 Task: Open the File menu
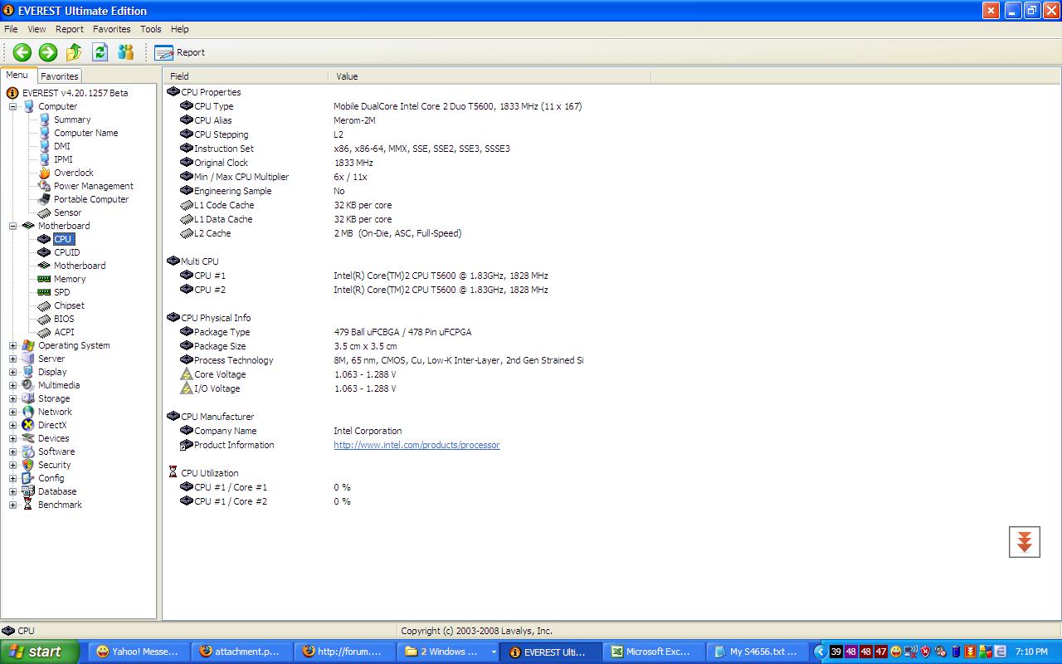(11, 29)
